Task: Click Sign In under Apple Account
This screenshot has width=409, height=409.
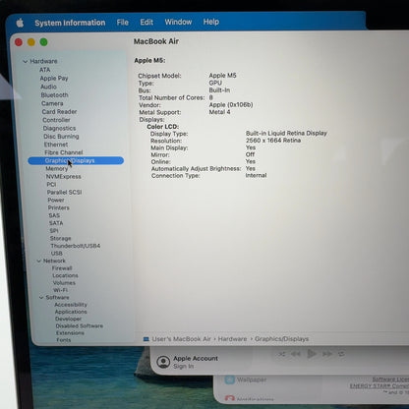Action: 184,366
